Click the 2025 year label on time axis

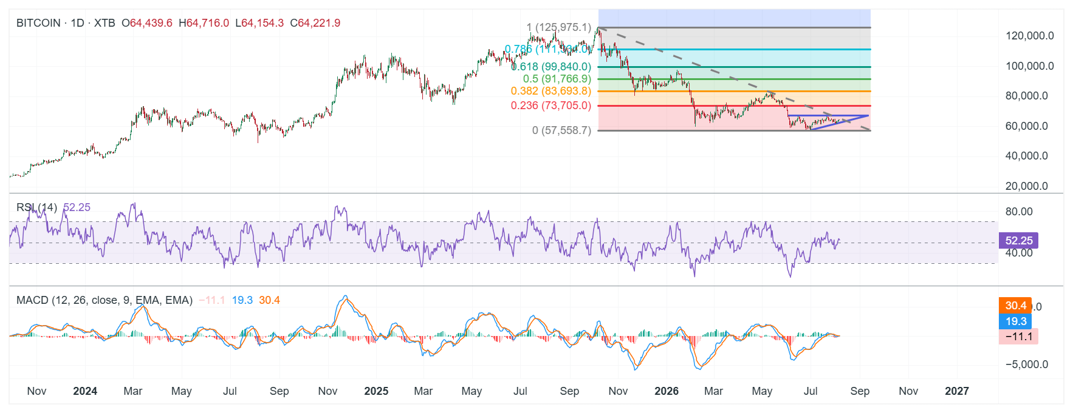point(376,391)
